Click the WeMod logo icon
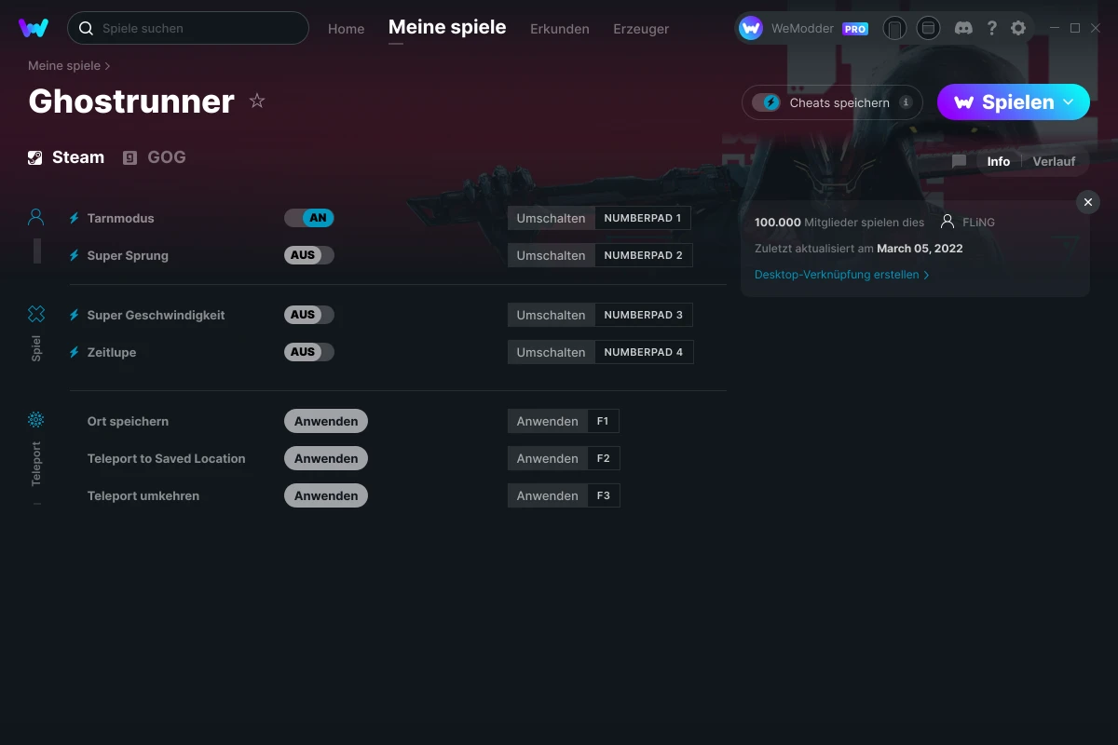Image resolution: width=1118 pixels, height=745 pixels. coord(34,28)
